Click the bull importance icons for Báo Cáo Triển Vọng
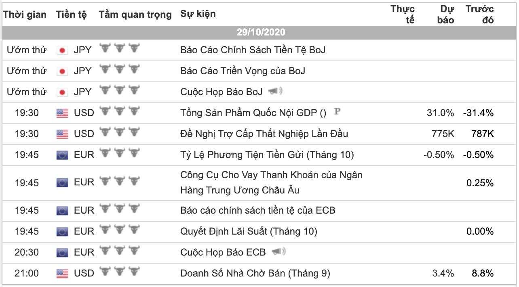This screenshot has height=287, width=519. [120, 70]
